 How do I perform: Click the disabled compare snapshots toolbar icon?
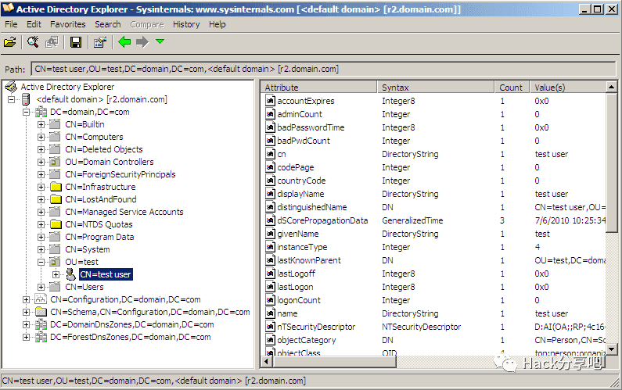(52, 42)
